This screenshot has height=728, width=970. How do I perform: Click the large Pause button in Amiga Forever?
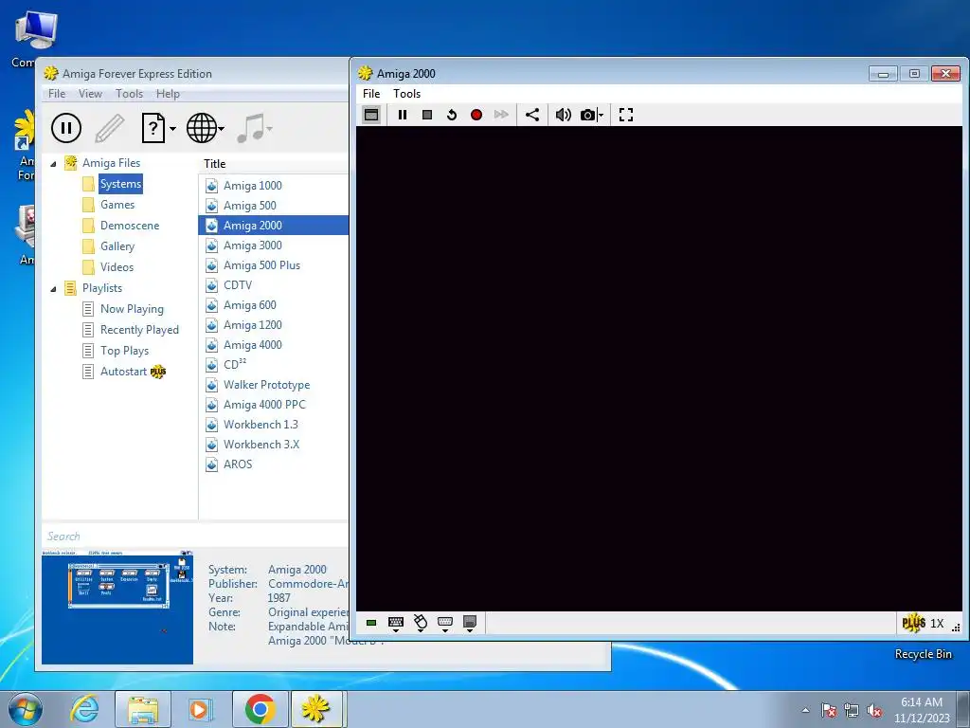(x=66, y=128)
